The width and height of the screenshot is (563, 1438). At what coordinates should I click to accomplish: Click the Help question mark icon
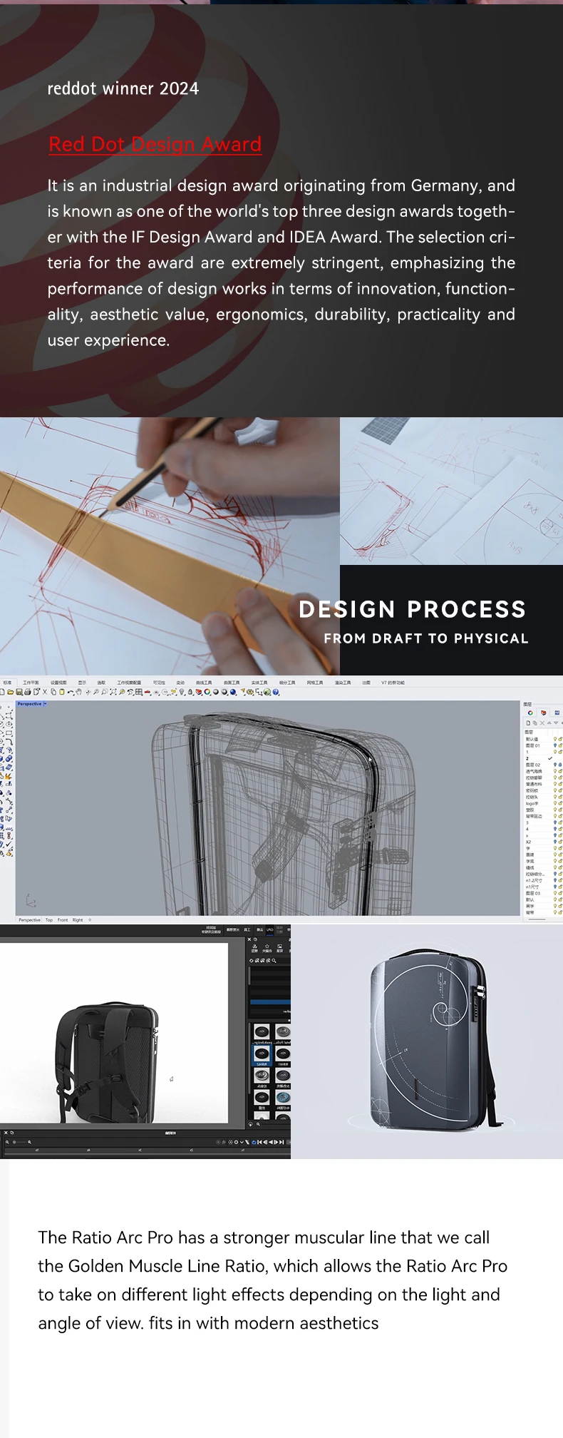[x=277, y=691]
